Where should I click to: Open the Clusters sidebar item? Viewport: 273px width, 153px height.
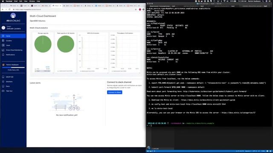click(x=13, y=41)
